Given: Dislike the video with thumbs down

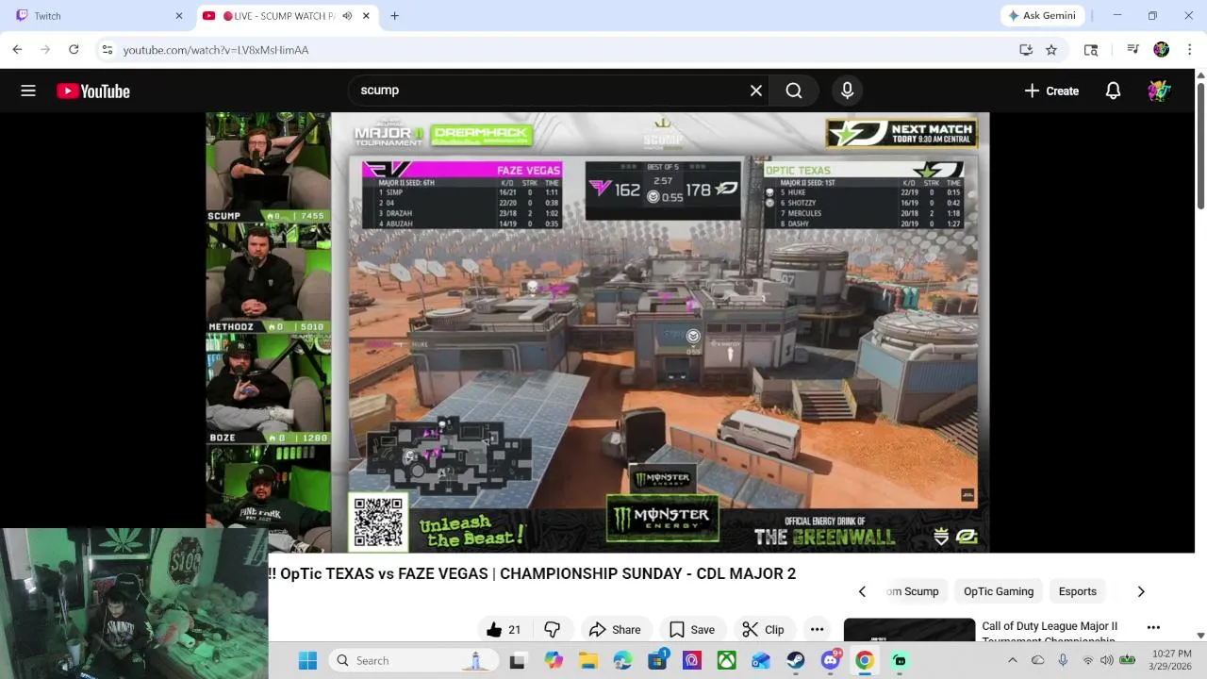Looking at the screenshot, I should click(x=553, y=630).
